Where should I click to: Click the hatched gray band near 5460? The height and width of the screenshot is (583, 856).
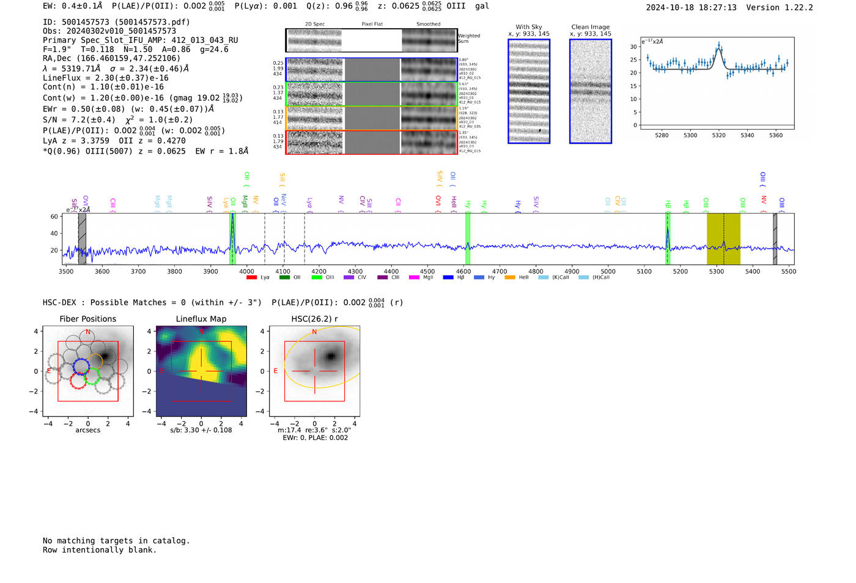(775, 239)
